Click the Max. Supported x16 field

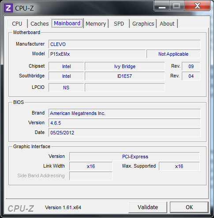coord(179,166)
